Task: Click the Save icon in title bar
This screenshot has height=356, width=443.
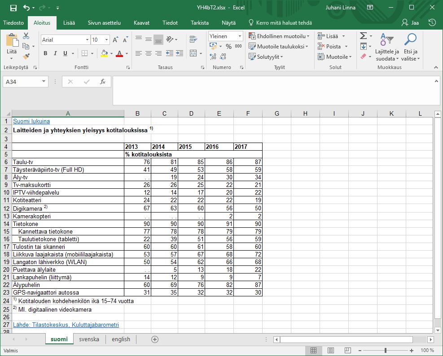Action: pyautogui.click(x=13, y=8)
